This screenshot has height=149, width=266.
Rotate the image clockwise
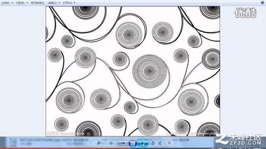(x=160, y=143)
